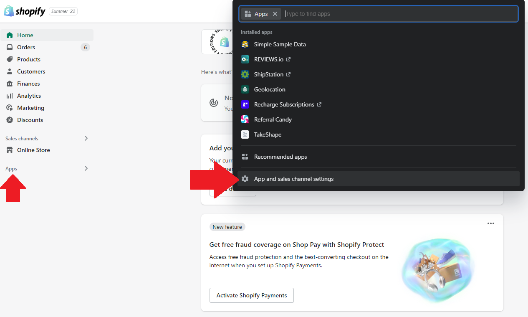528x317 pixels.
Task: Click ShipStation external link icon
Action: [288, 74]
